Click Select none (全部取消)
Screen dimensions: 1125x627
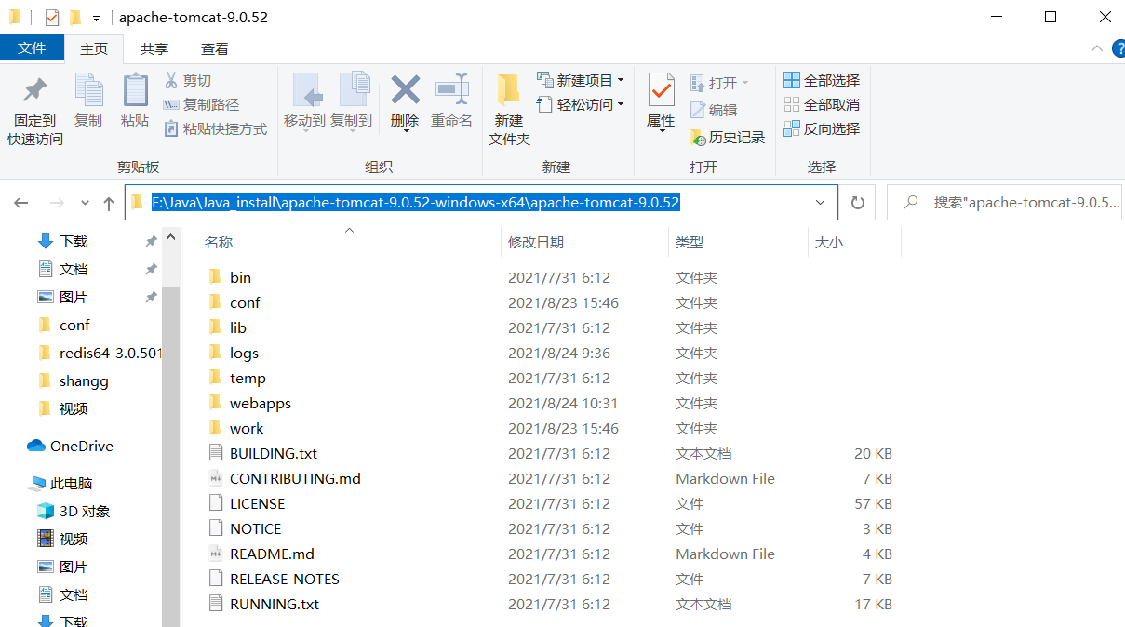[x=822, y=105]
